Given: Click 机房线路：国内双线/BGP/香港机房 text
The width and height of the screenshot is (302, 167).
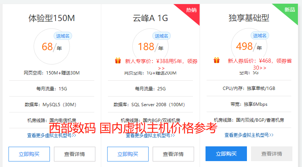Looking at the screenshot, I should click(x=249, y=120).
